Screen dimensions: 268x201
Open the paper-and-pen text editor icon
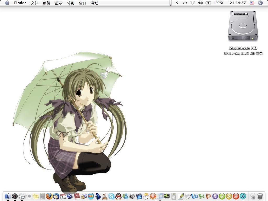pyautogui.click(x=187, y=196)
